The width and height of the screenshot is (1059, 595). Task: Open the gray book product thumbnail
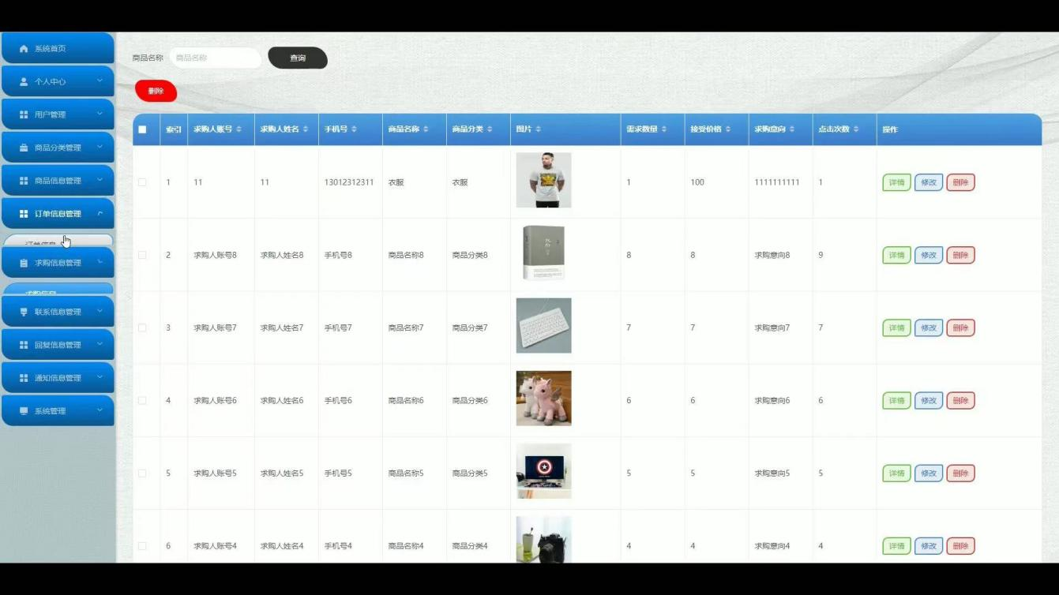coord(543,253)
